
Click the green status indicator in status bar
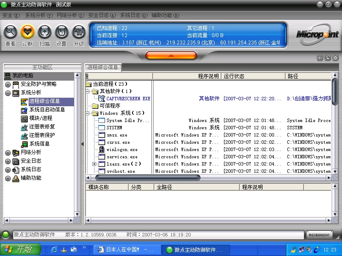6,235
